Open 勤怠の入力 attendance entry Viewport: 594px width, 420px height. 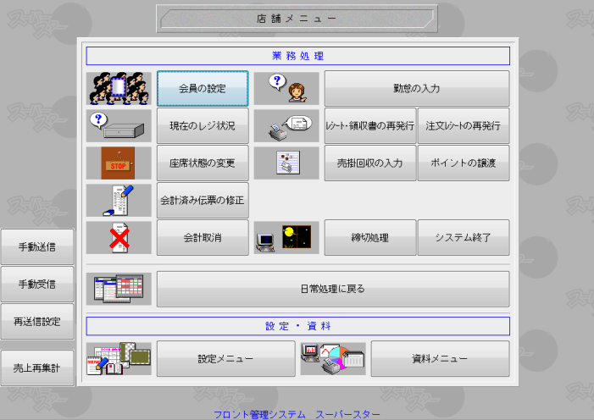point(417,88)
